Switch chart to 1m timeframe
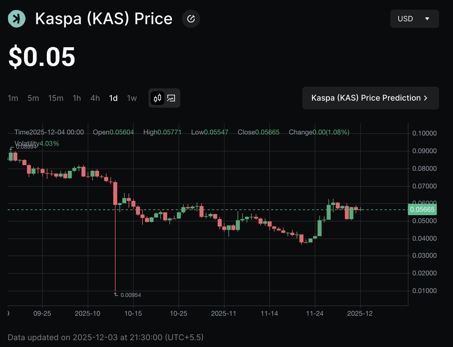This screenshot has height=347, width=453. click(x=13, y=98)
